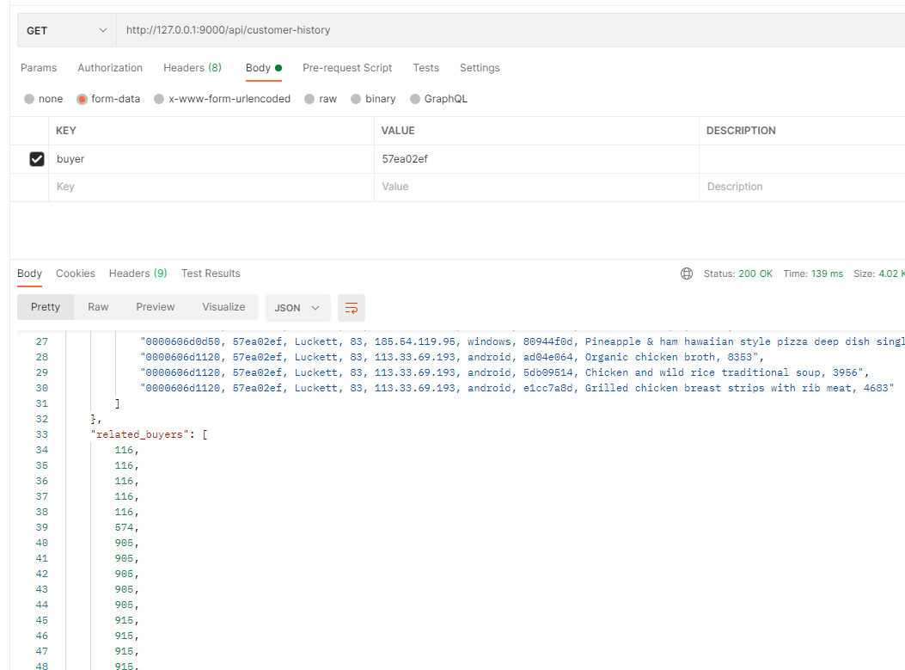
Task: Click the line-wrap icon beside JSON dropdown
Action: click(351, 307)
